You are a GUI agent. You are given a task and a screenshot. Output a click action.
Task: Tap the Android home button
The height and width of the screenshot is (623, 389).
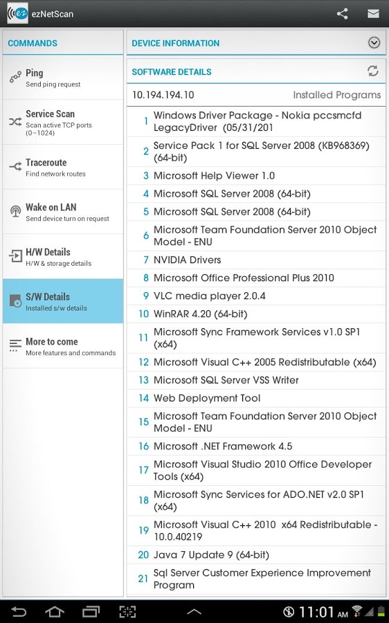(x=55, y=611)
